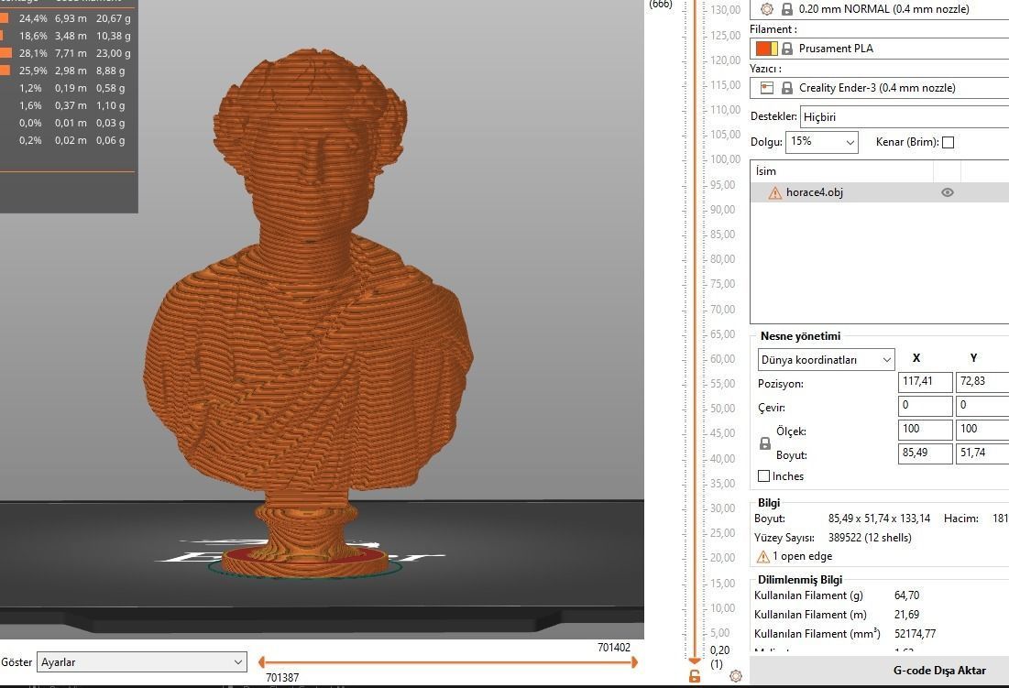Click the 24,4% legend row
This screenshot has width=1009, height=688.
(x=66, y=18)
